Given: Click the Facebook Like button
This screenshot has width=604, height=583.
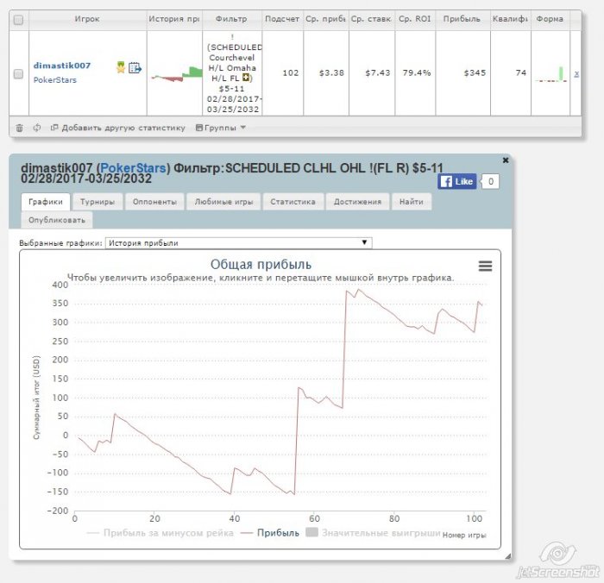Looking at the screenshot, I should point(456,181).
